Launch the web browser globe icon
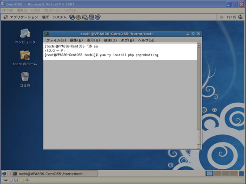Screen dimensions: 246x184 (72, 17)
